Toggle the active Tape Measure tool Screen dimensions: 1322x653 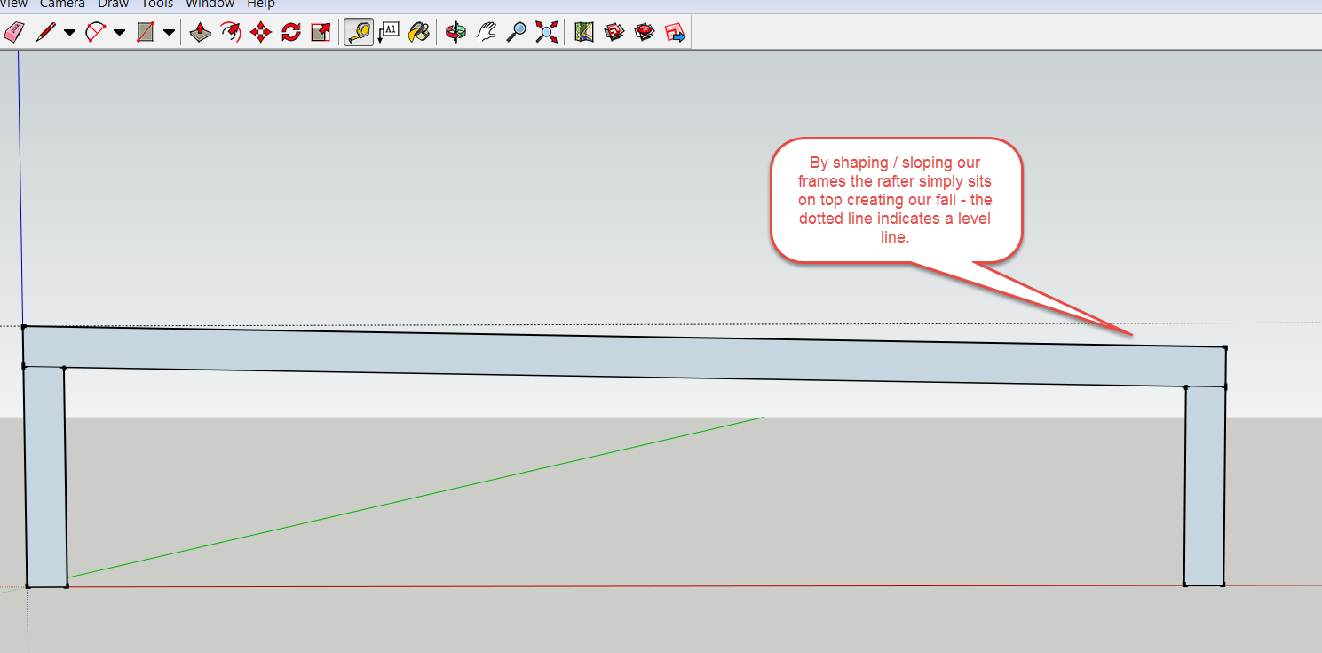tap(359, 33)
